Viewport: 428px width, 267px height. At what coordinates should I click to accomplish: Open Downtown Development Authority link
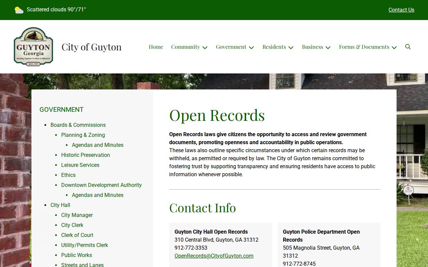101,185
